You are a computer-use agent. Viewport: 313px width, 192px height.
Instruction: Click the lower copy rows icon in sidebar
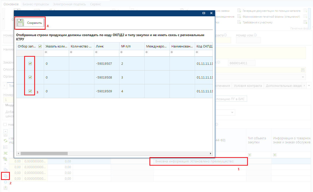pos(6,176)
